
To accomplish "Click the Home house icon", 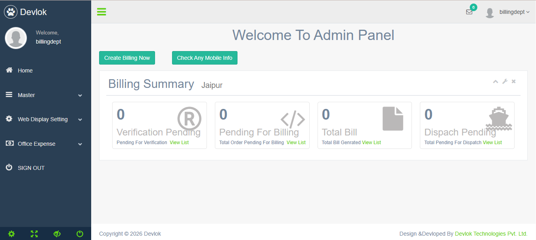I will pos(9,70).
